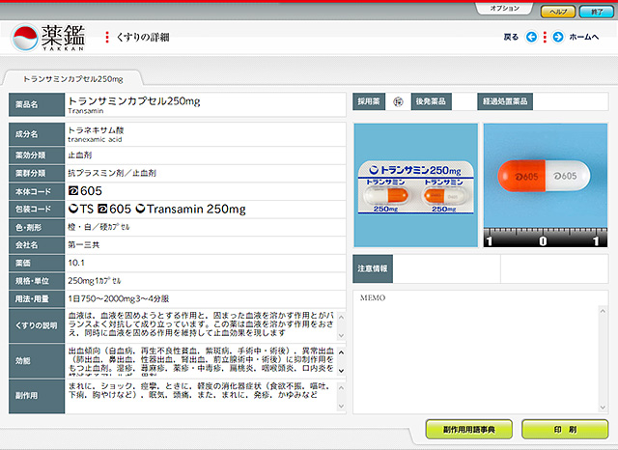618x450 pixels.
Task: Click up arrow of 副作用 scrollbar
Action: [x=341, y=388]
